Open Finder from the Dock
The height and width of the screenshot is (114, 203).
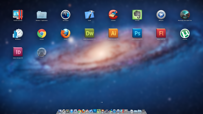(60, 111)
